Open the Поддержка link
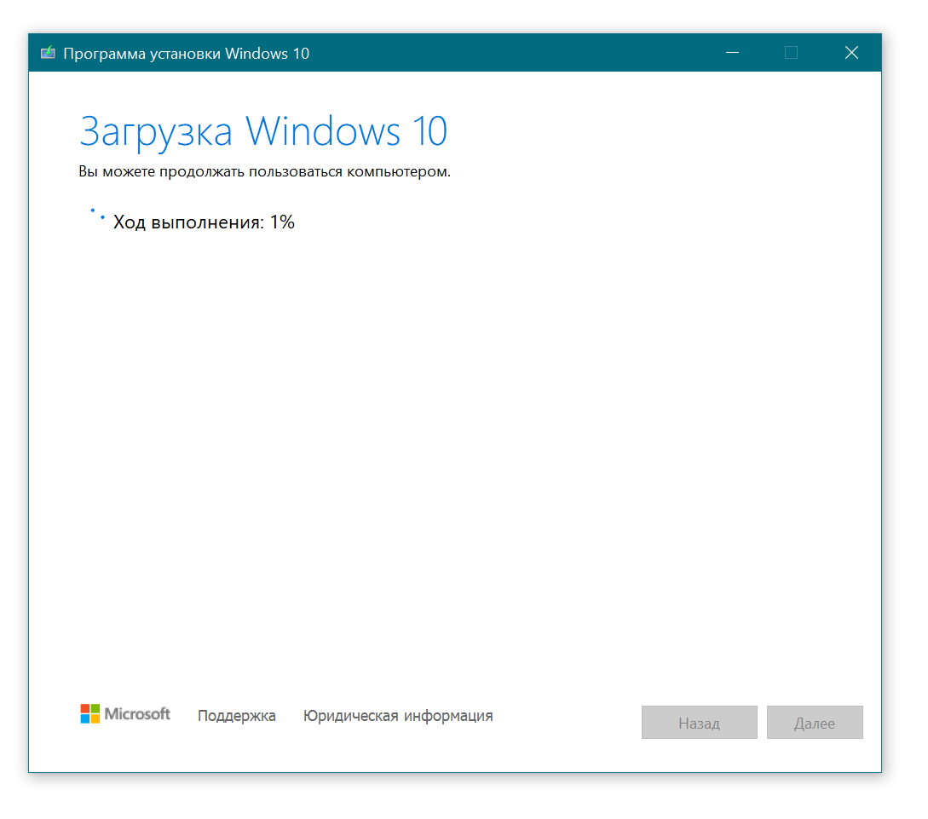 tap(237, 716)
